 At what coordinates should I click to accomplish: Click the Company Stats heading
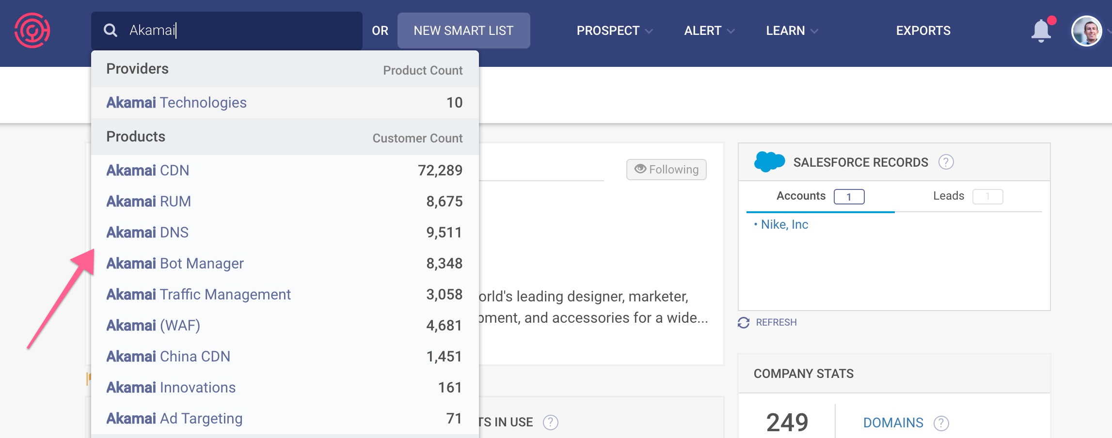coord(803,374)
